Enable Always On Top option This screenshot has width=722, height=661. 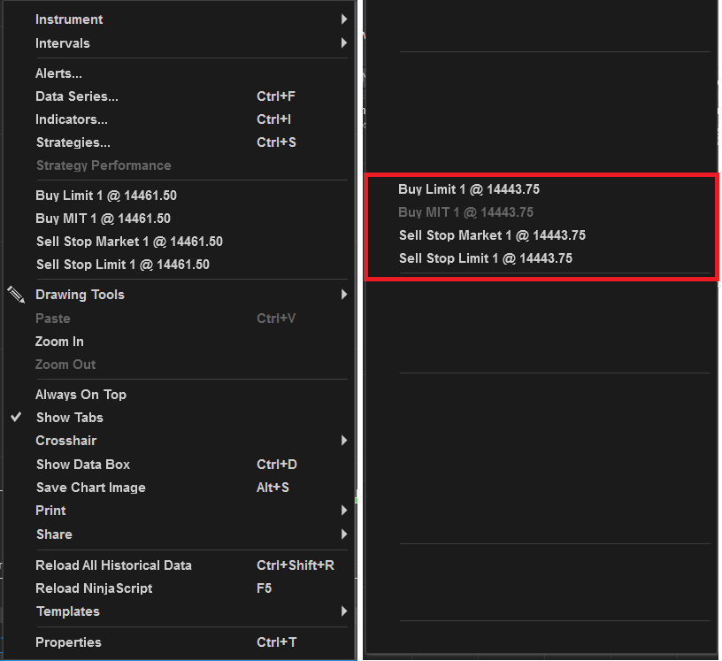click(81, 395)
